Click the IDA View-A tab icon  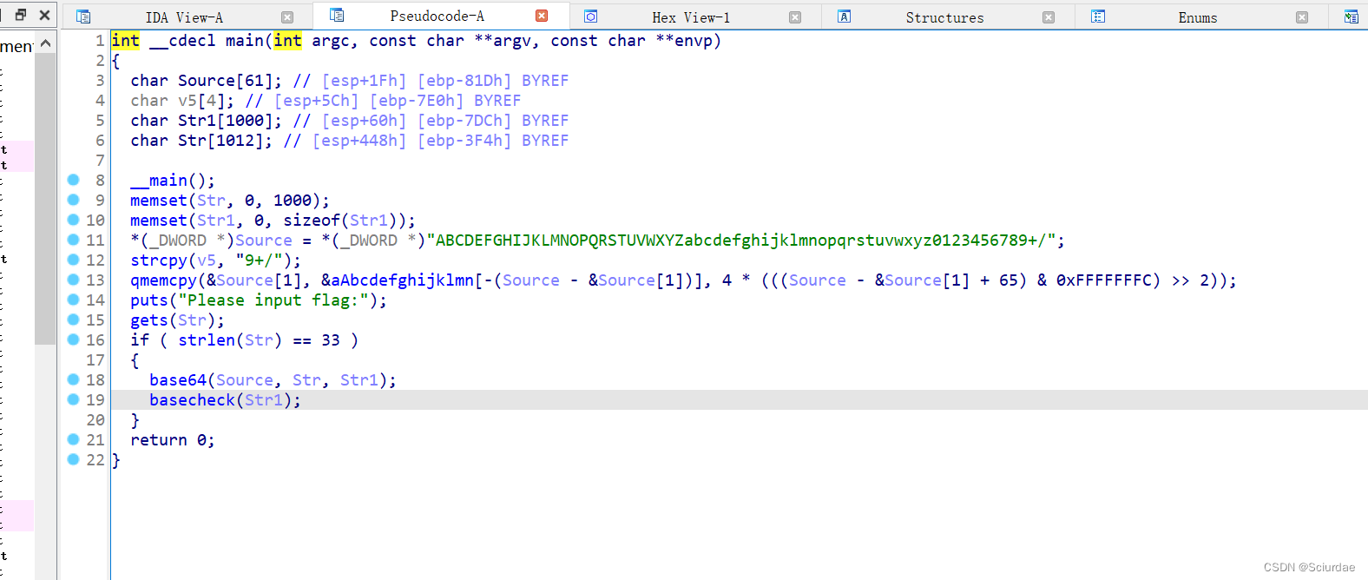click(x=83, y=16)
